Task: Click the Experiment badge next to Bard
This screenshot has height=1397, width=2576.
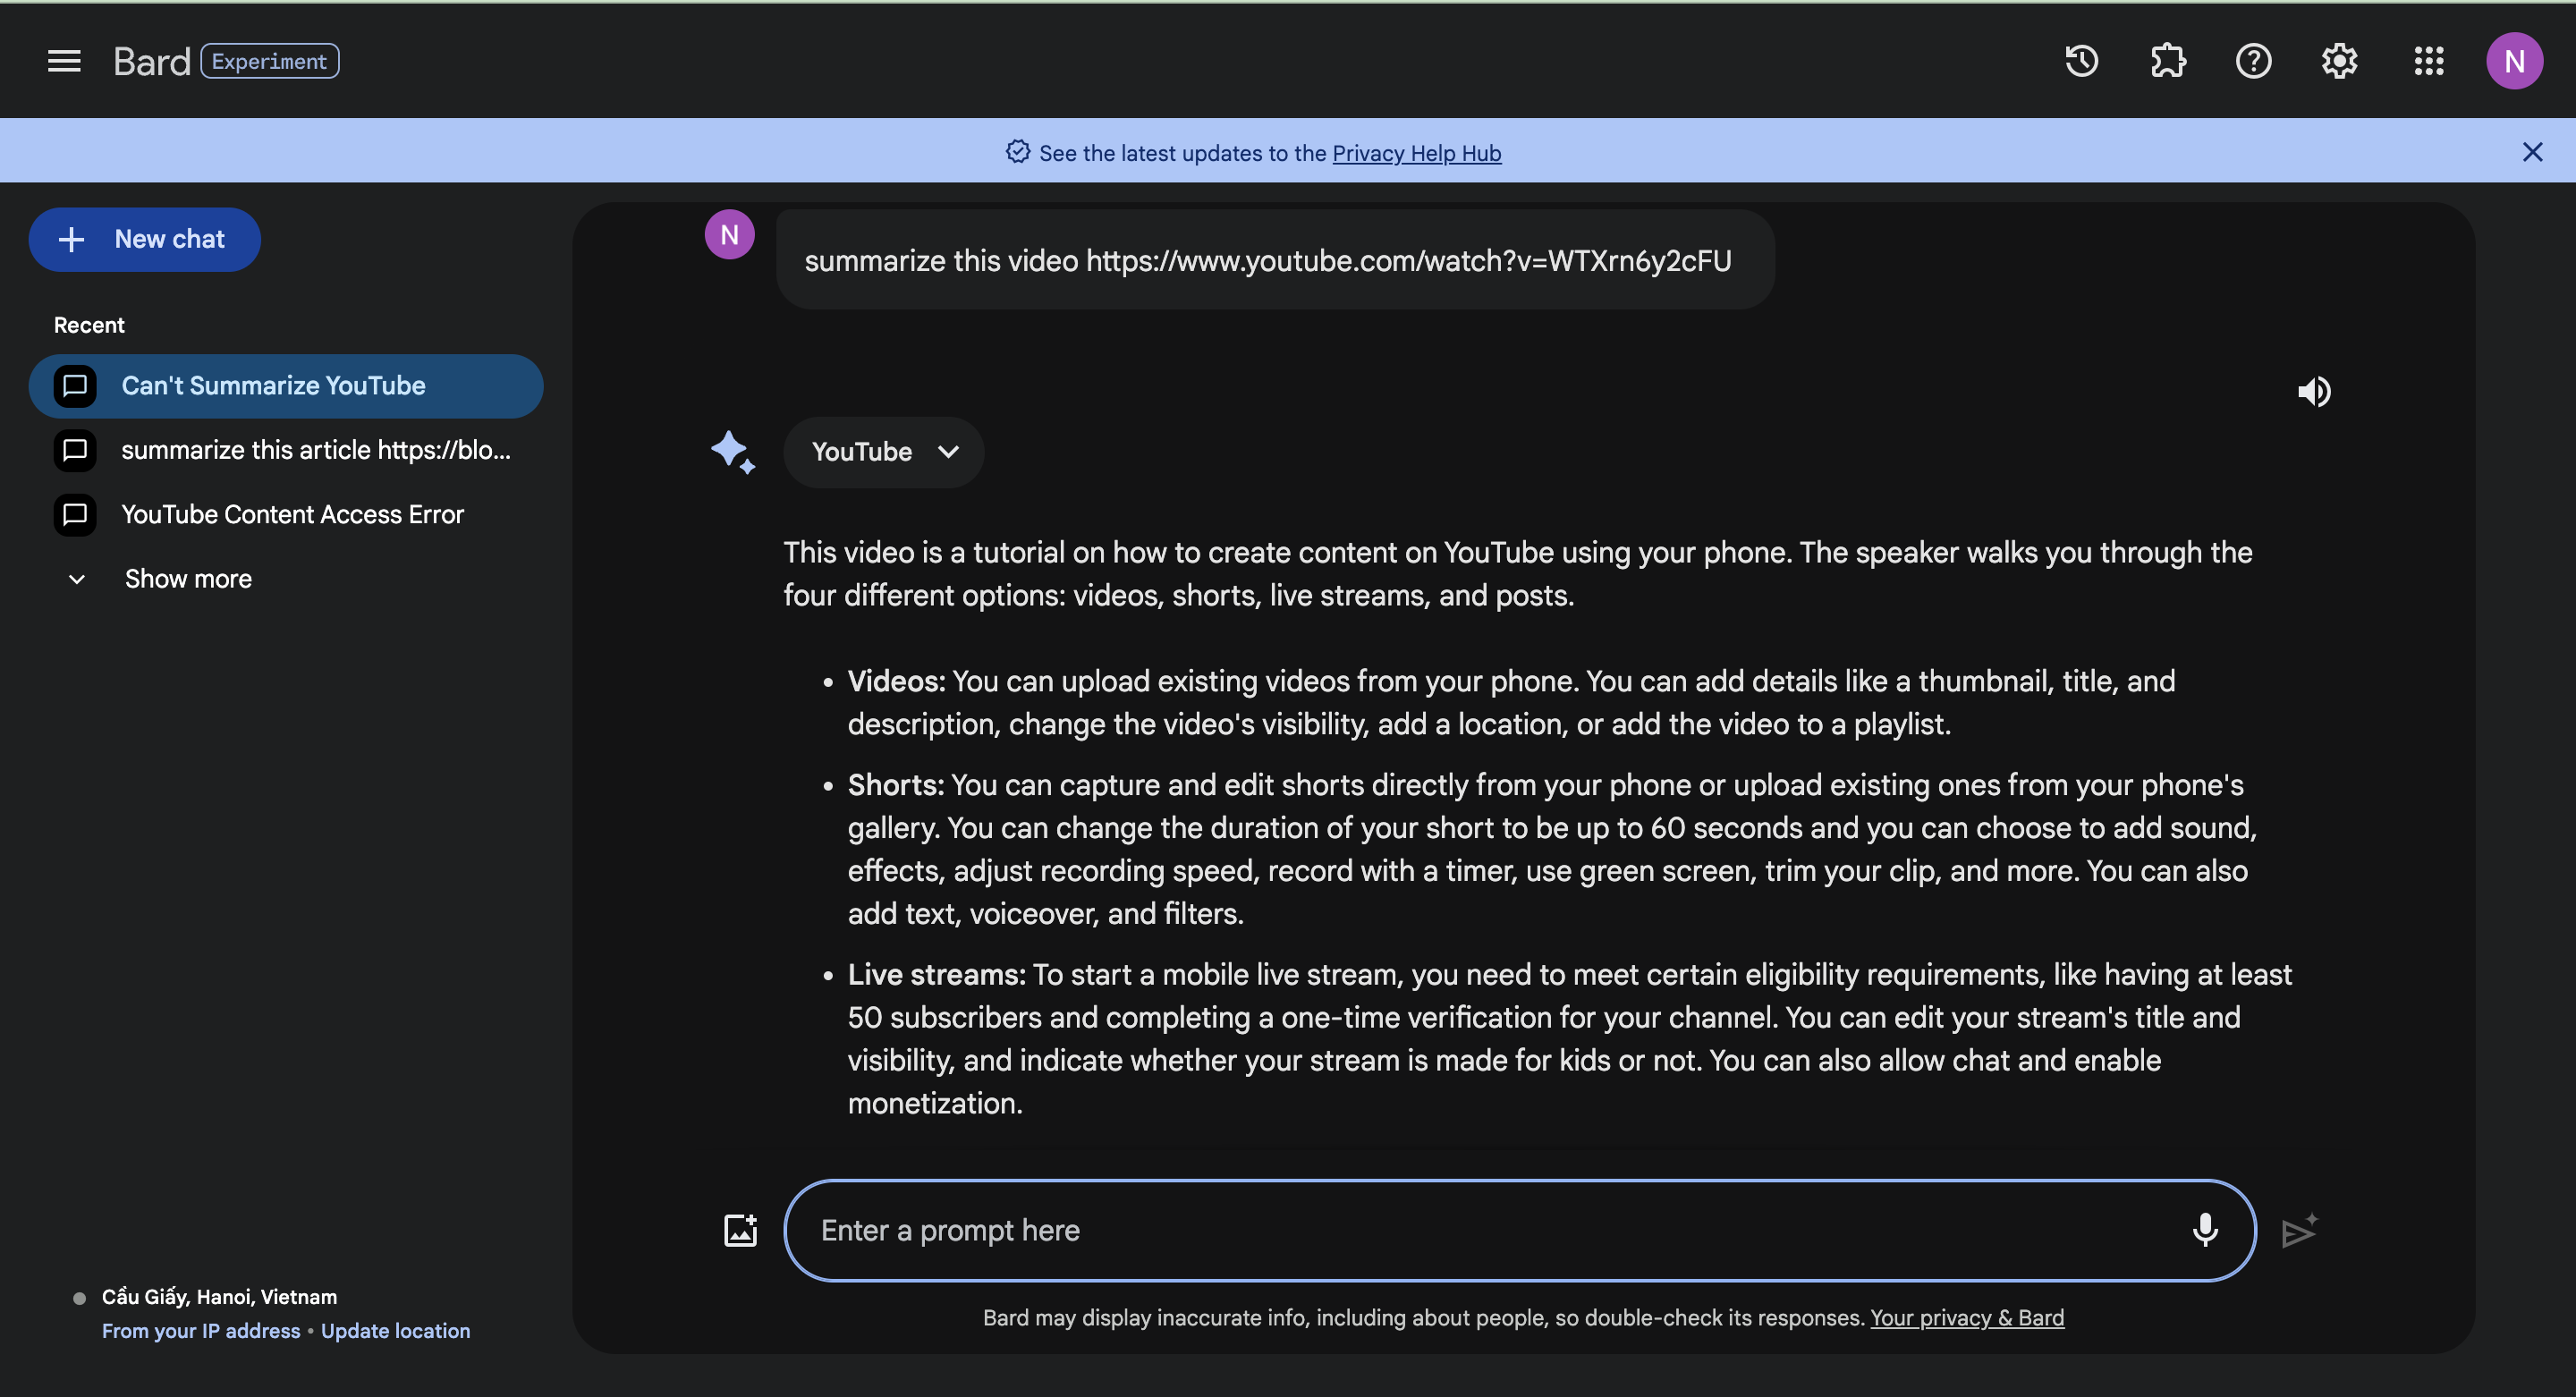Action: point(270,61)
